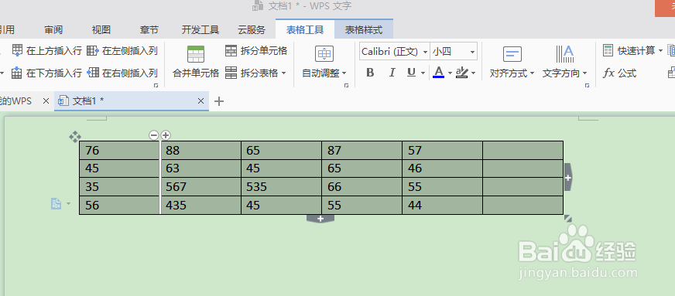Viewport: 675px width, 296px height.
Task: Add a row using bottom plus handle
Action: [320, 219]
